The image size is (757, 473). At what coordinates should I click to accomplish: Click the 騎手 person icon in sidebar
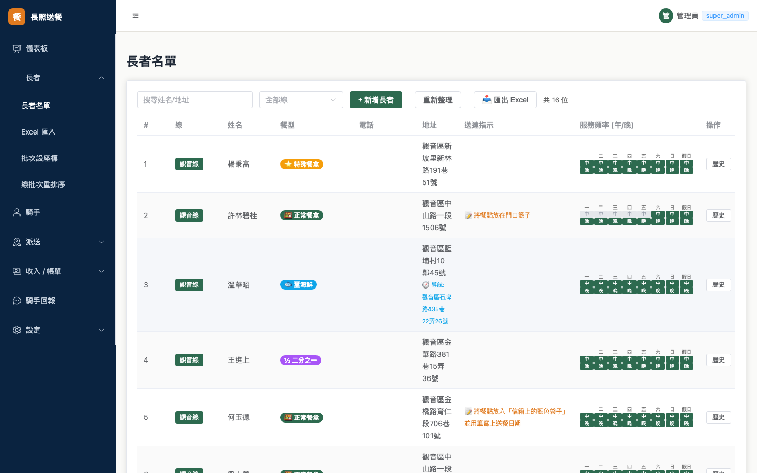point(17,212)
